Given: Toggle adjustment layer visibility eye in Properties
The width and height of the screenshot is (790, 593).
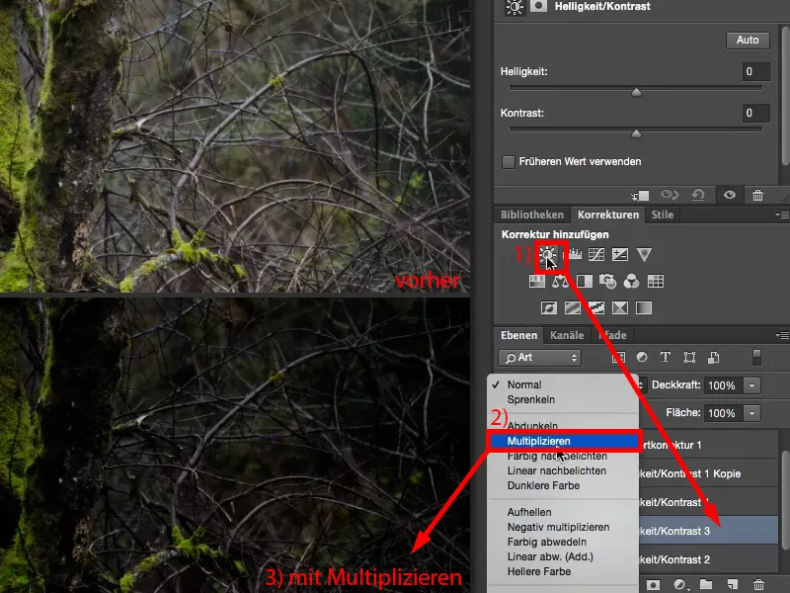Looking at the screenshot, I should coord(729,195).
